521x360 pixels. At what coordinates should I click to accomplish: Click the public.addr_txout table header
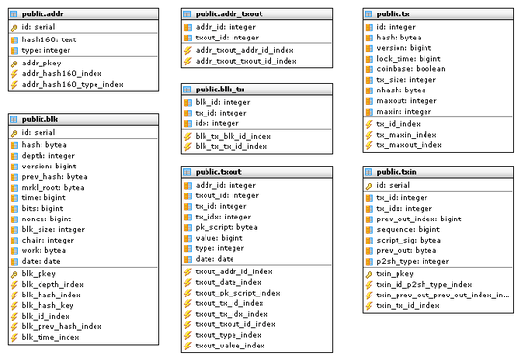coord(257,14)
